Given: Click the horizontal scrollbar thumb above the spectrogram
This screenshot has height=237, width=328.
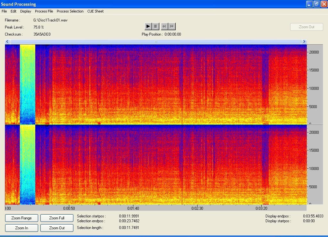Looking at the screenshot, I should pyautogui.click(x=156, y=42).
